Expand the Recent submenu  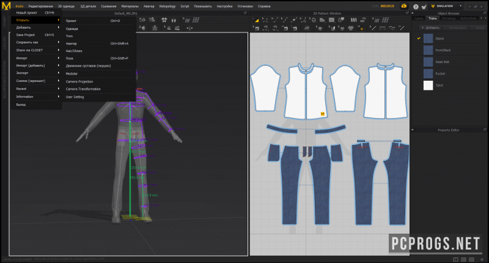pos(37,89)
